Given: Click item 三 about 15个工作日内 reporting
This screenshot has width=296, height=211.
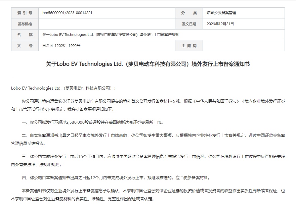Looking at the screenshot, I should pos(148,160).
